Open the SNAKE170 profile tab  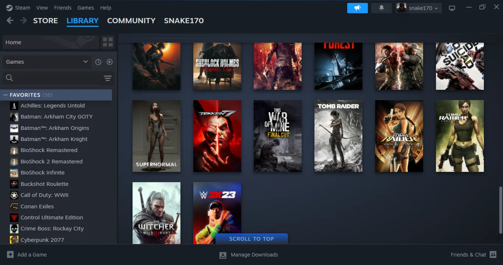[184, 21]
